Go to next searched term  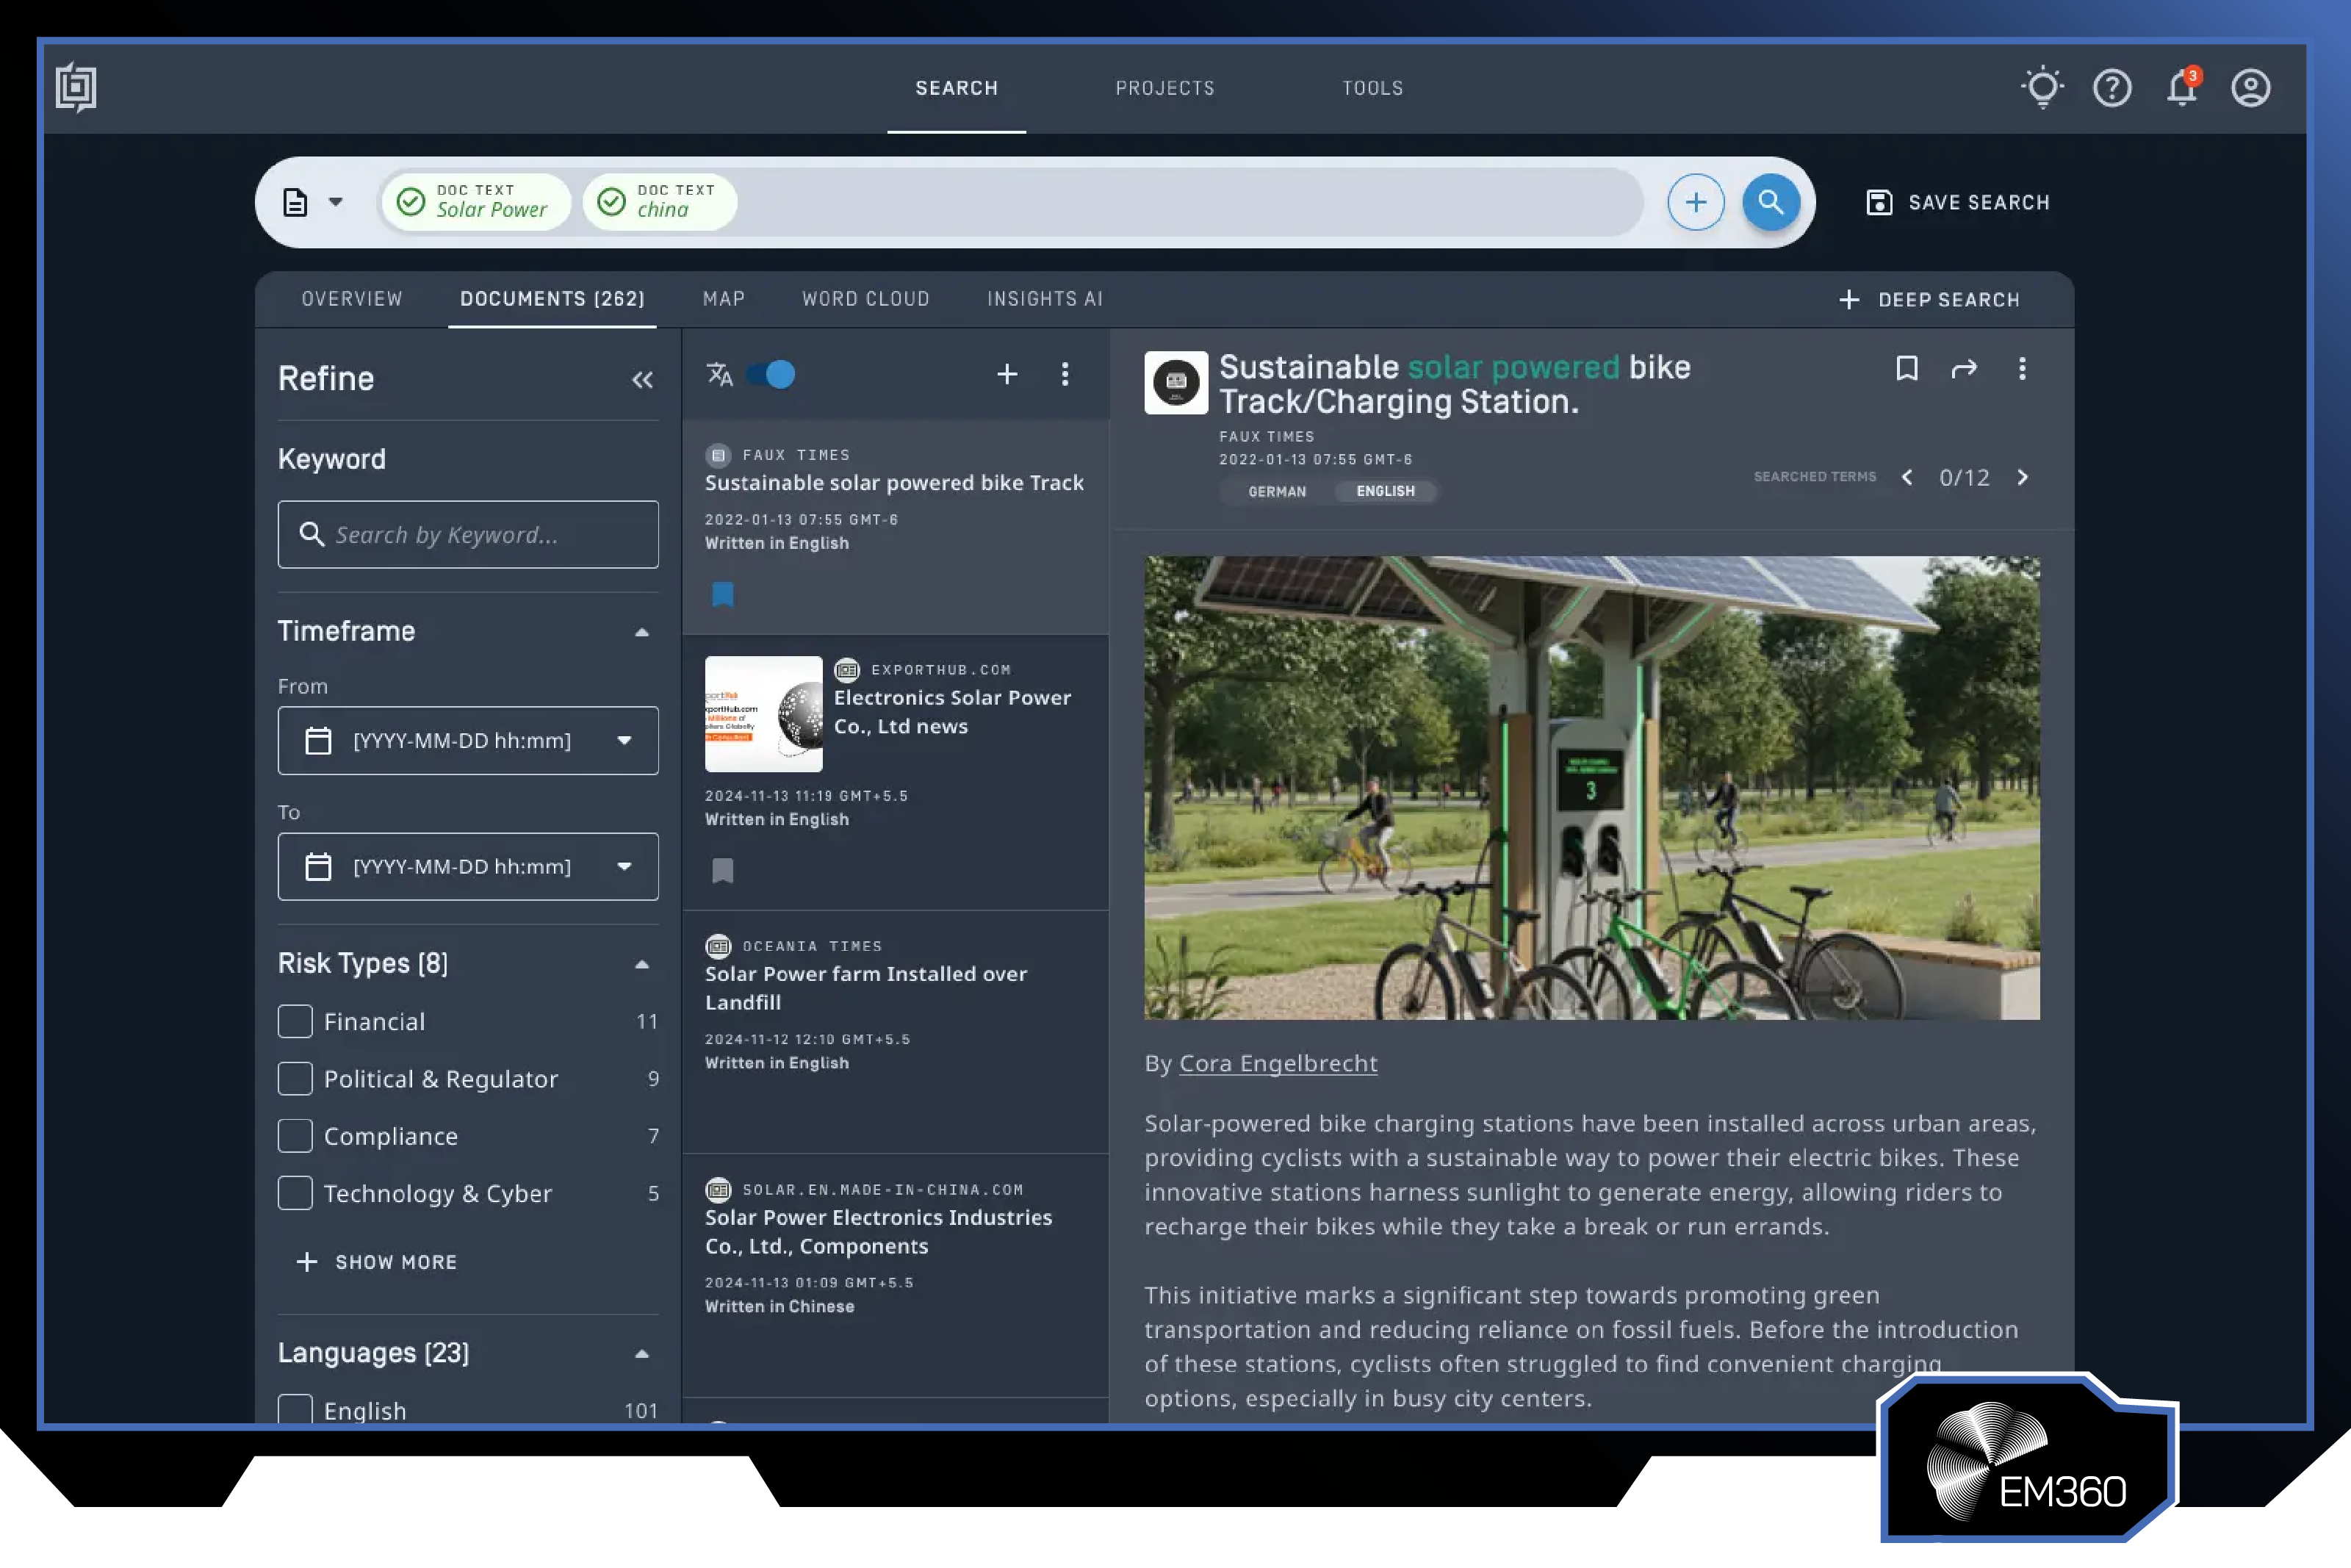[x=2023, y=477]
